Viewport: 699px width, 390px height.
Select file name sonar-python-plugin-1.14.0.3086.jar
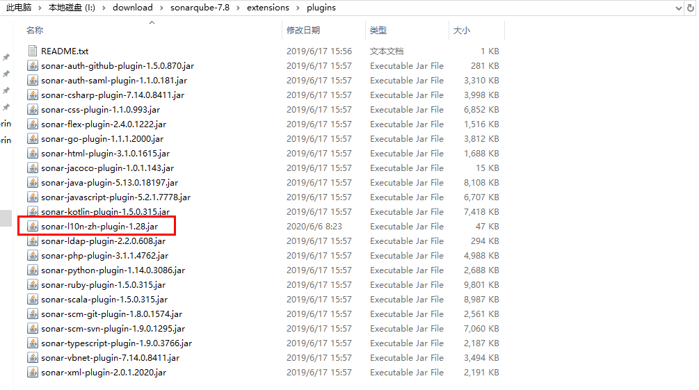[x=113, y=270]
